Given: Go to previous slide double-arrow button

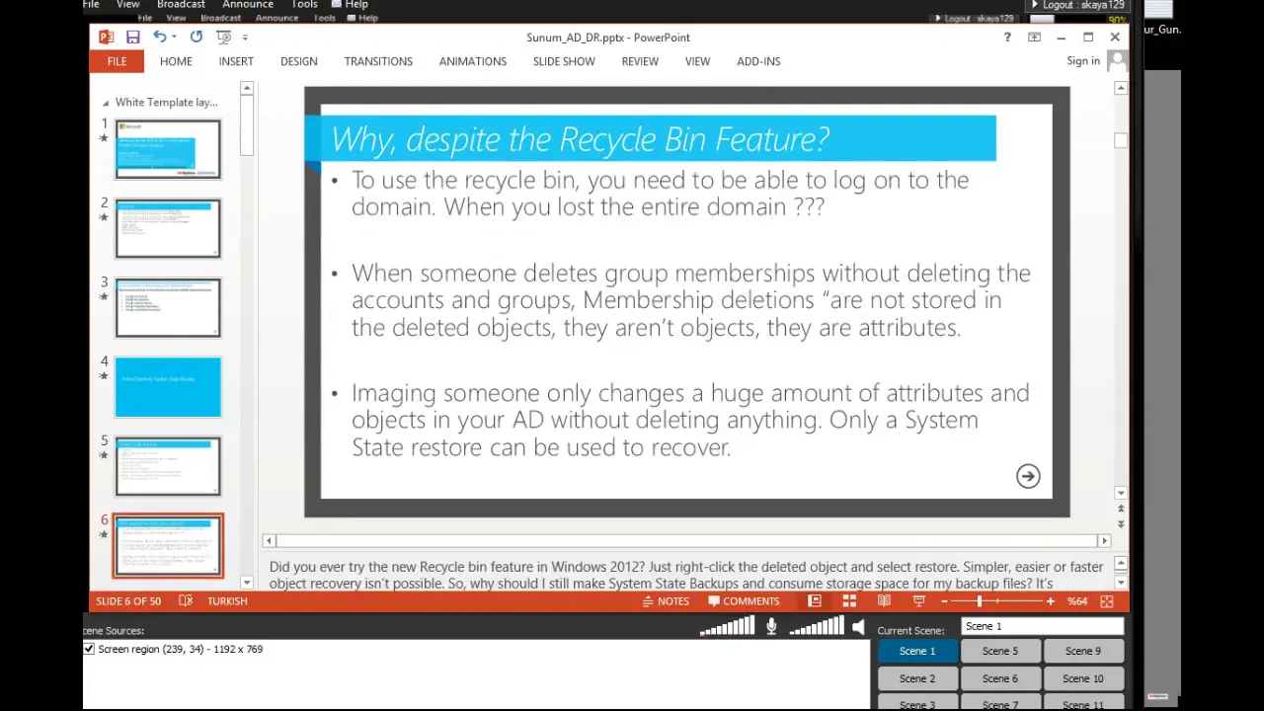Looking at the screenshot, I should pos(1121,510).
